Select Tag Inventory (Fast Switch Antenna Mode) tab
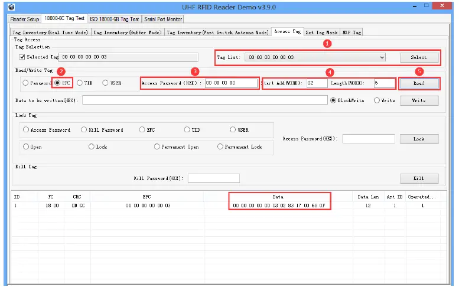Viewport: 459px width, 287px height. point(217,32)
